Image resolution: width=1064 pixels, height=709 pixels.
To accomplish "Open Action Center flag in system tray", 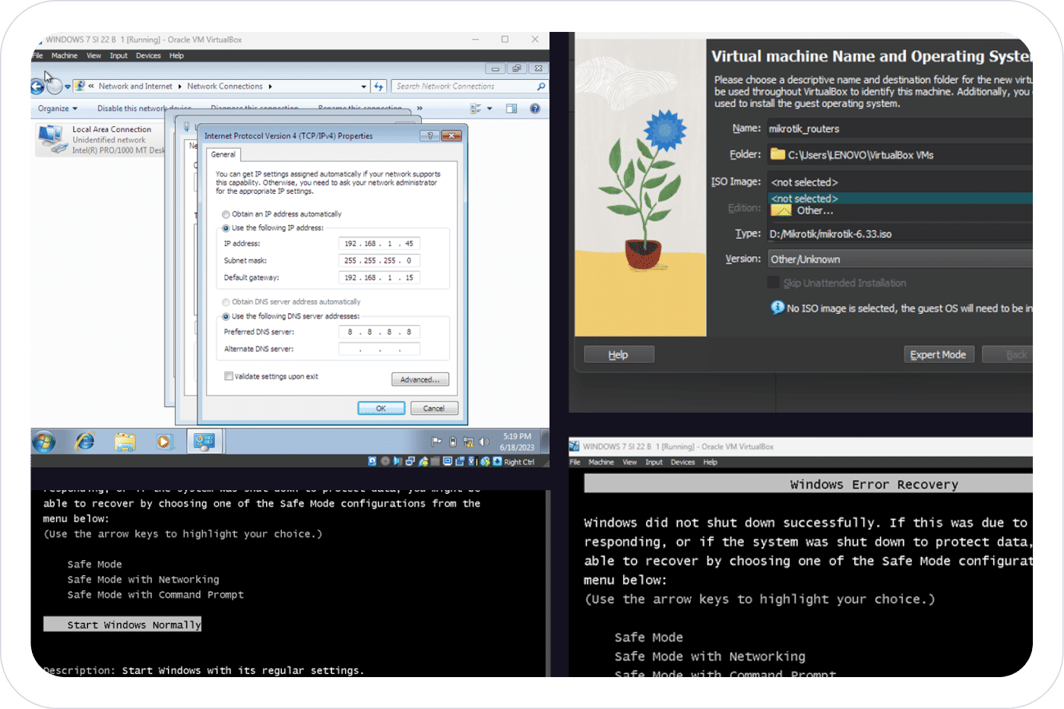I will 436,442.
